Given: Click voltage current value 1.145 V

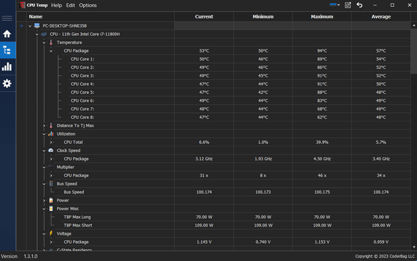Looking at the screenshot, I should [204, 242].
